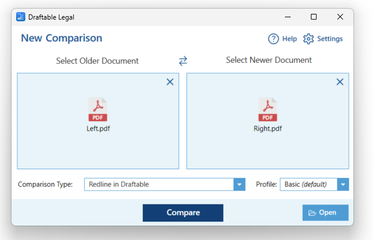The width and height of the screenshot is (373, 240).
Task: Click the Left.pdf file name
Action: point(98,128)
